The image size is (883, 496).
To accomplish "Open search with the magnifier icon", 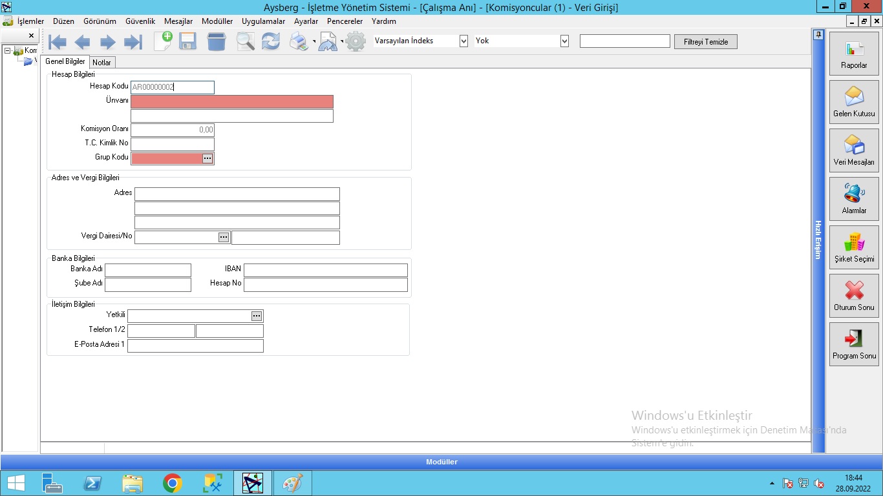I will coord(245,42).
